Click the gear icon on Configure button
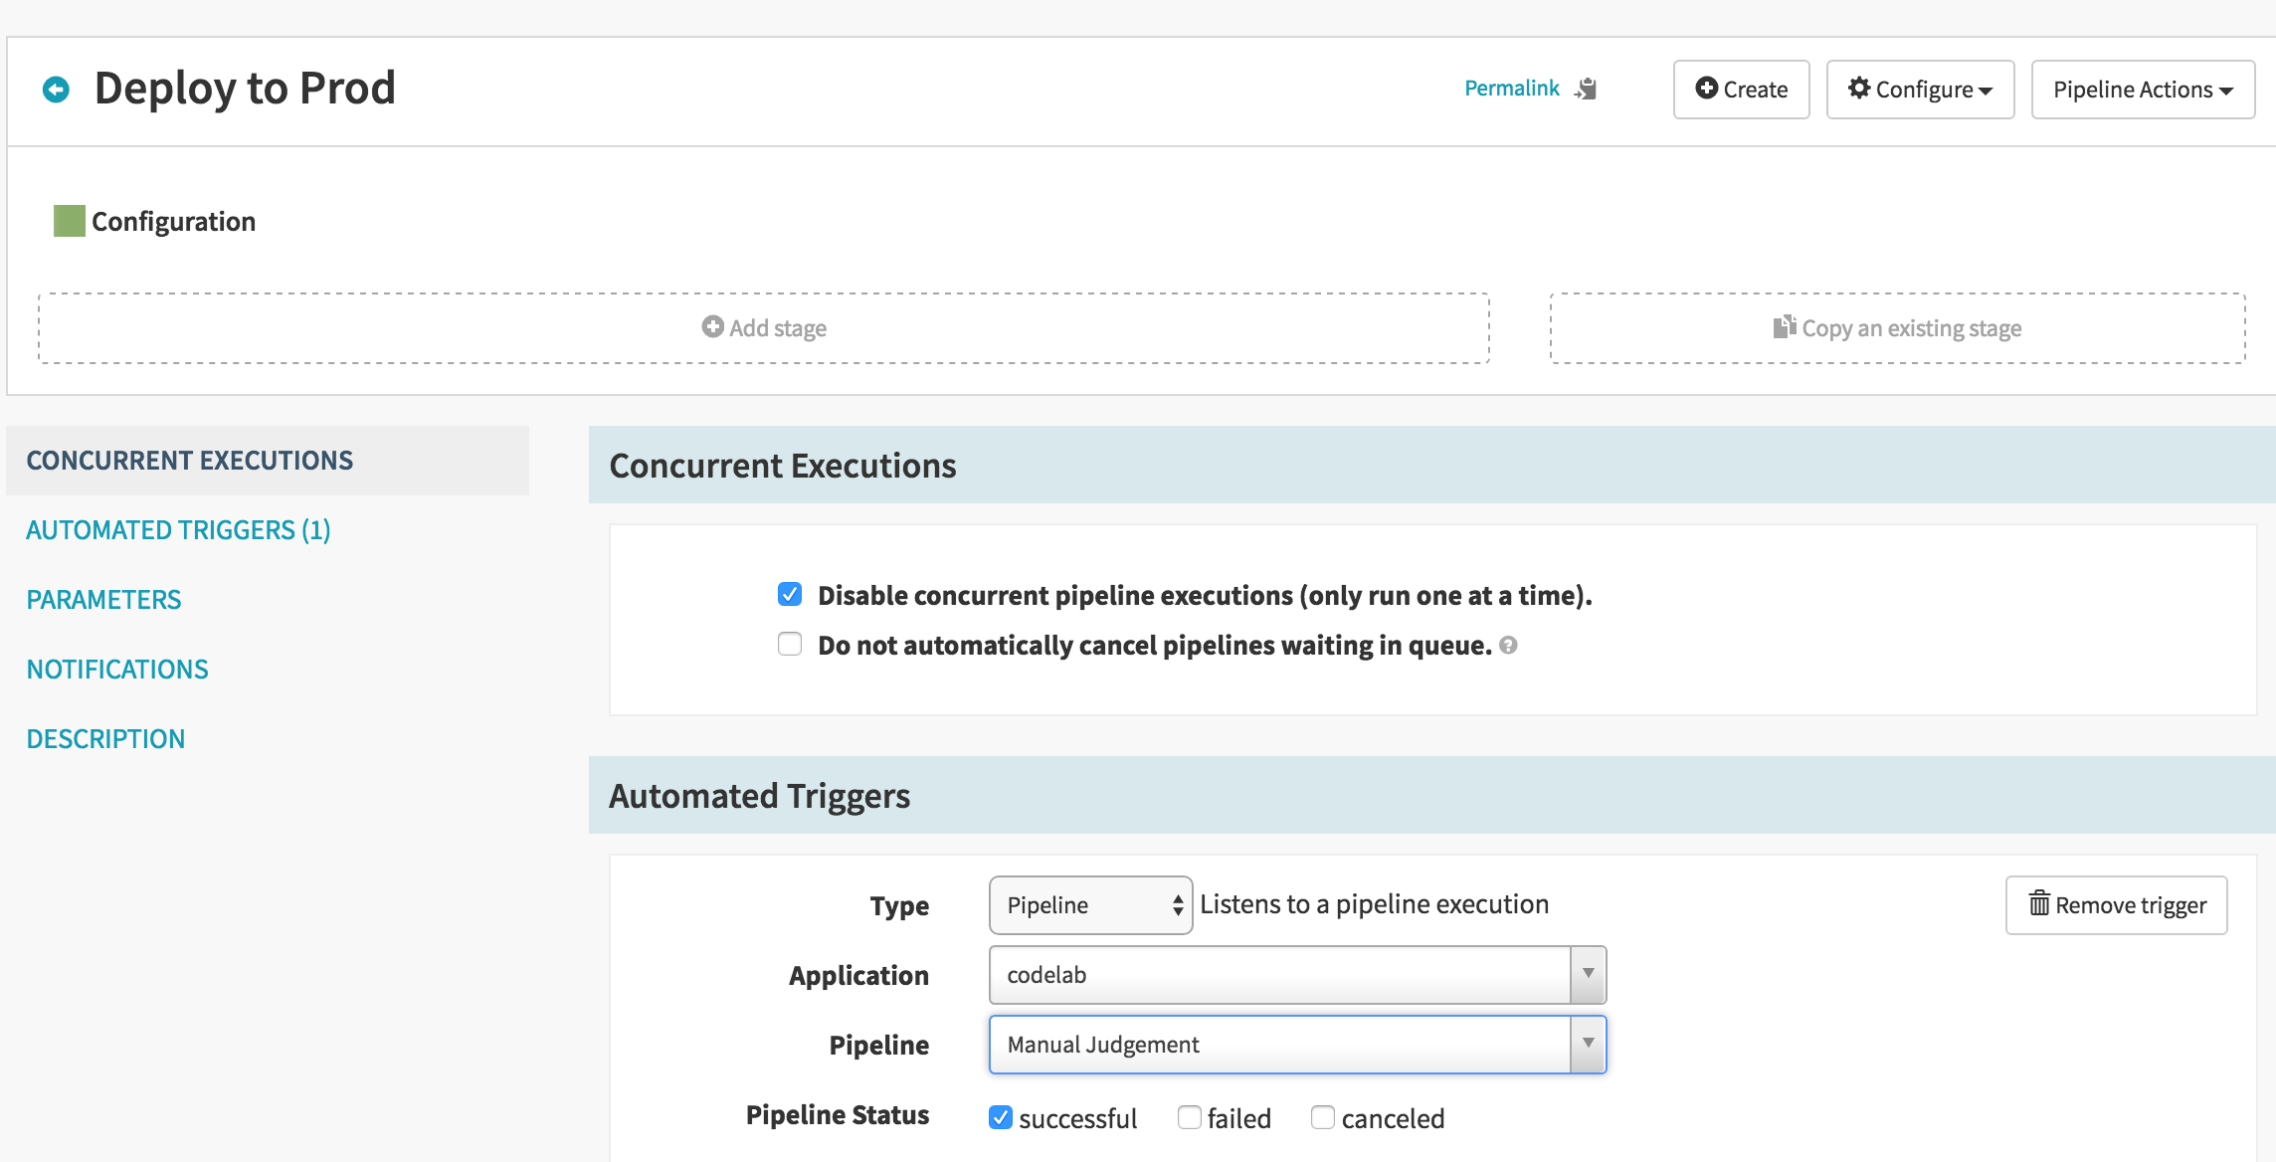Image resolution: width=2276 pixels, height=1162 pixels. [1858, 88]
